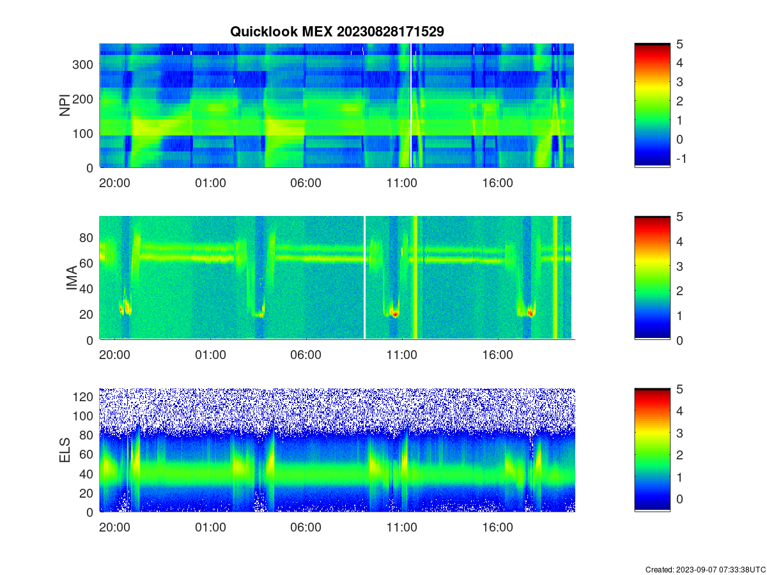Click the NPI plot's color scale bar
The width and height of the screenshot is (767, 575).
pyautogui.click(x=652, y=105)
